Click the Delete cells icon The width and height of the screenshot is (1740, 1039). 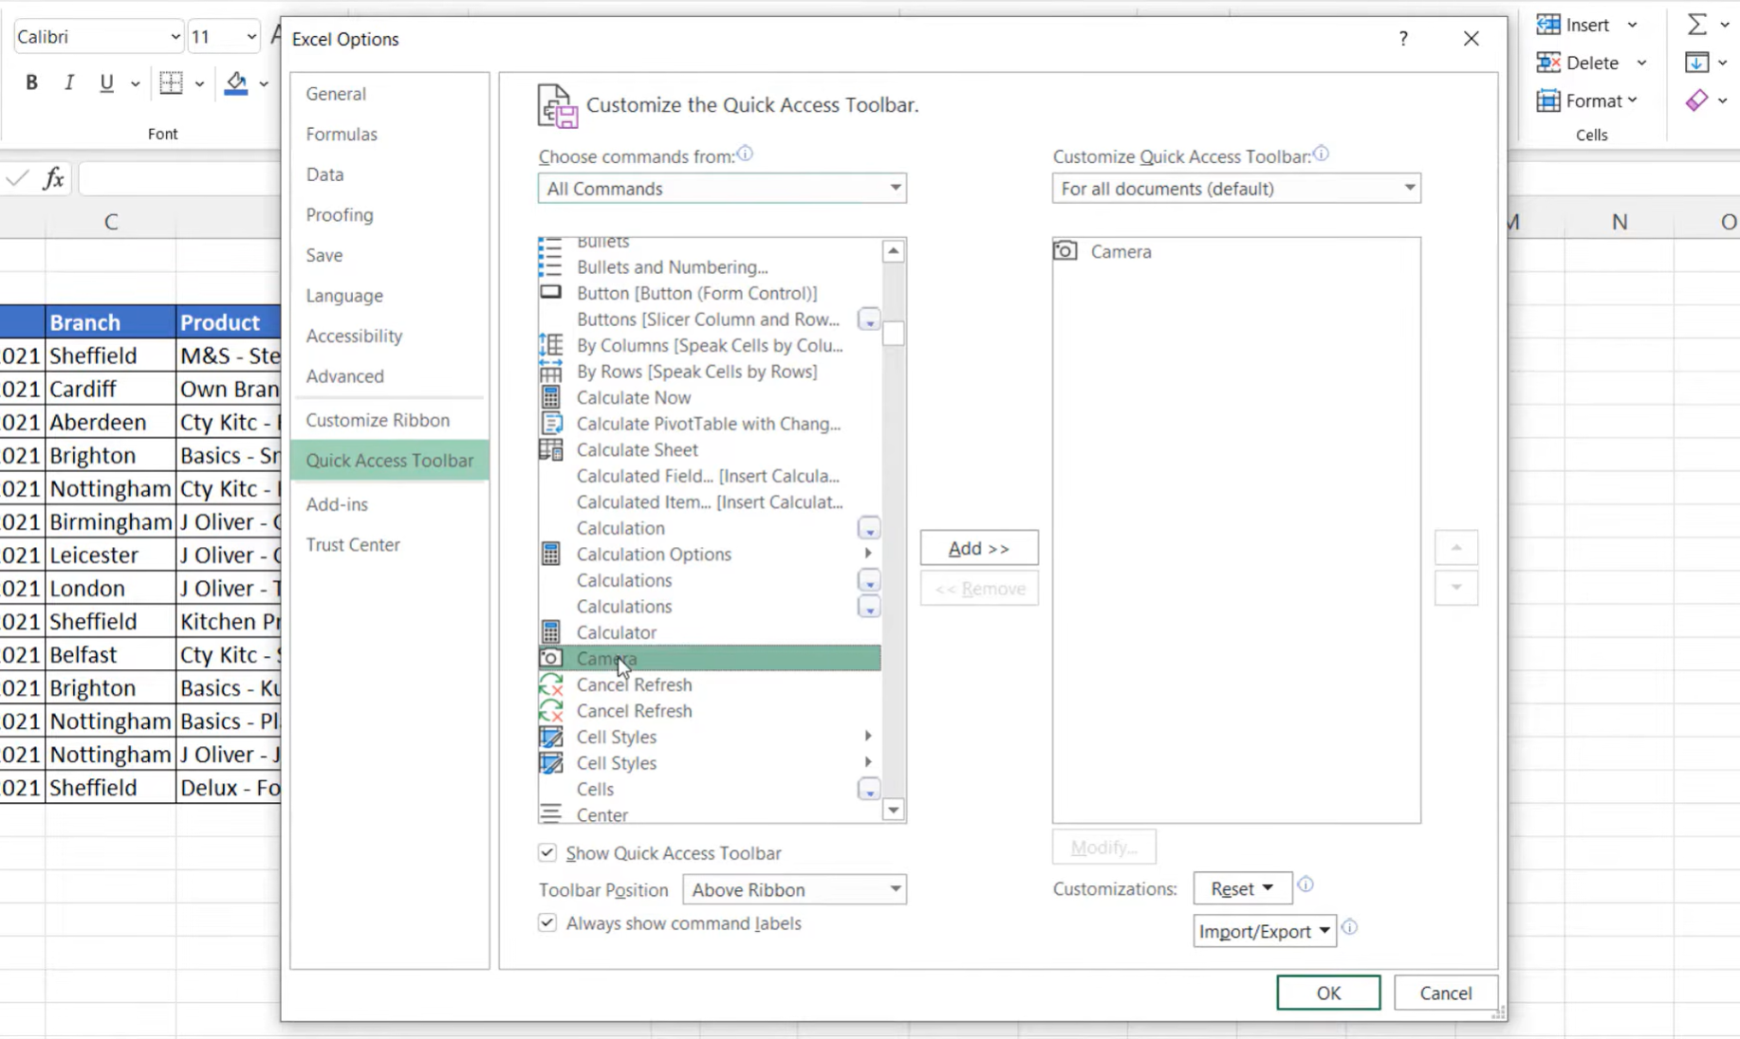pos(1548,63)
